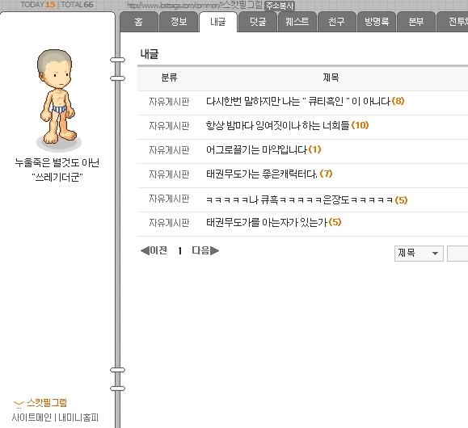Screen dimensions: 468x428
Task: Switch to the 정보 tab
Action: point(179,22)
